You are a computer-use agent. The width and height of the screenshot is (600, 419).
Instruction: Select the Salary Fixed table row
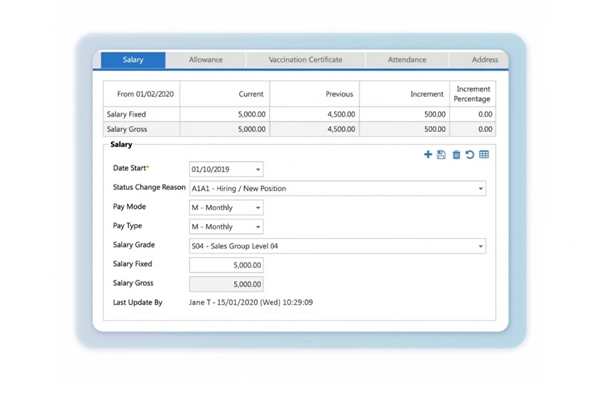point(141,115)
